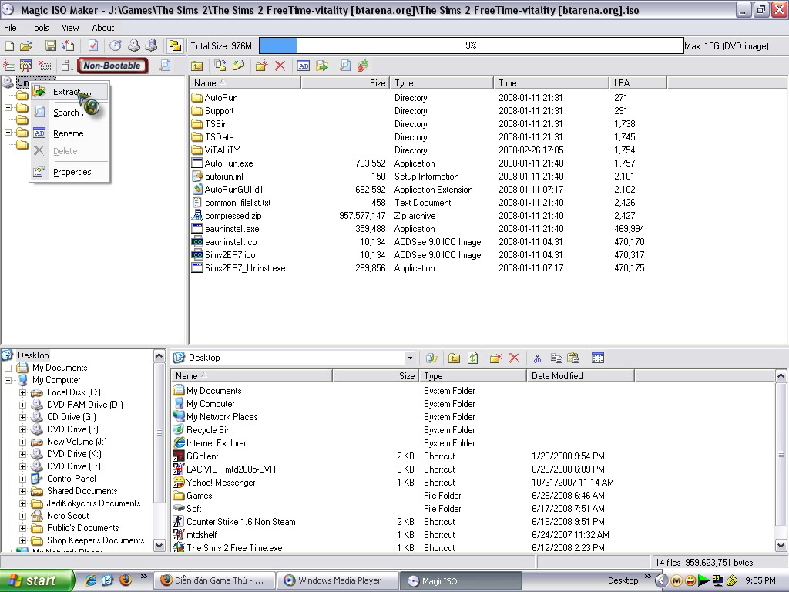Expand DVD-RAM Drive (D:) node
The width and height of the screenshot is (789, 592).
(22, 405)
